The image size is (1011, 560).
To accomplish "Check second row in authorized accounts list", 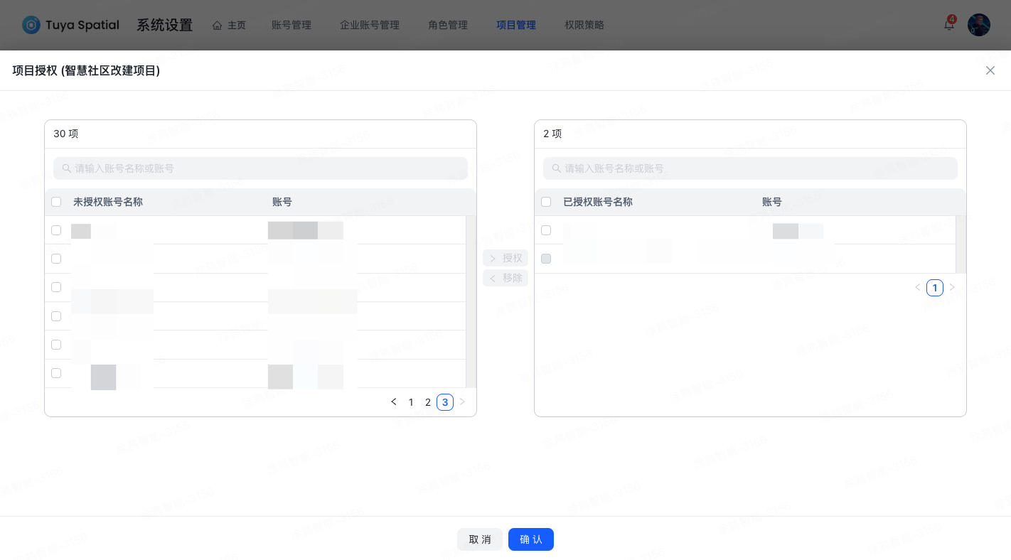I will point(546,259).
